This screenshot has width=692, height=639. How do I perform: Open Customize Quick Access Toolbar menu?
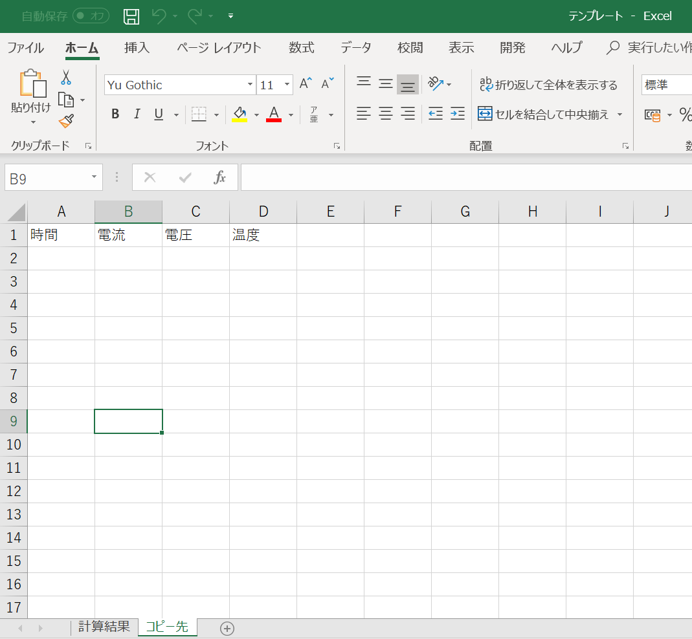click(230, 16)
